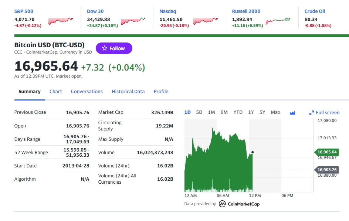Click the Russell 2000 value 1,892.84

(x=242, y=19)
